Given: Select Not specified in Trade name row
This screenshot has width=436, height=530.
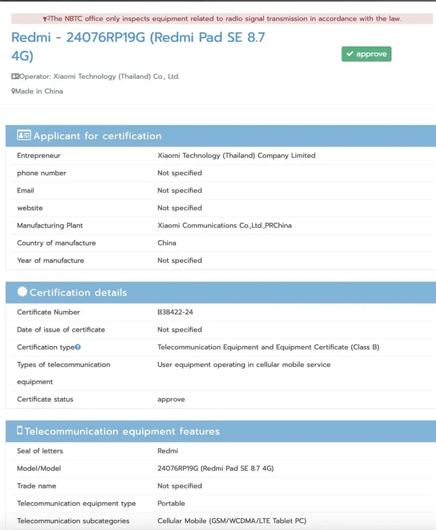Looking at the screenshot, I should [x=180, y=486].
